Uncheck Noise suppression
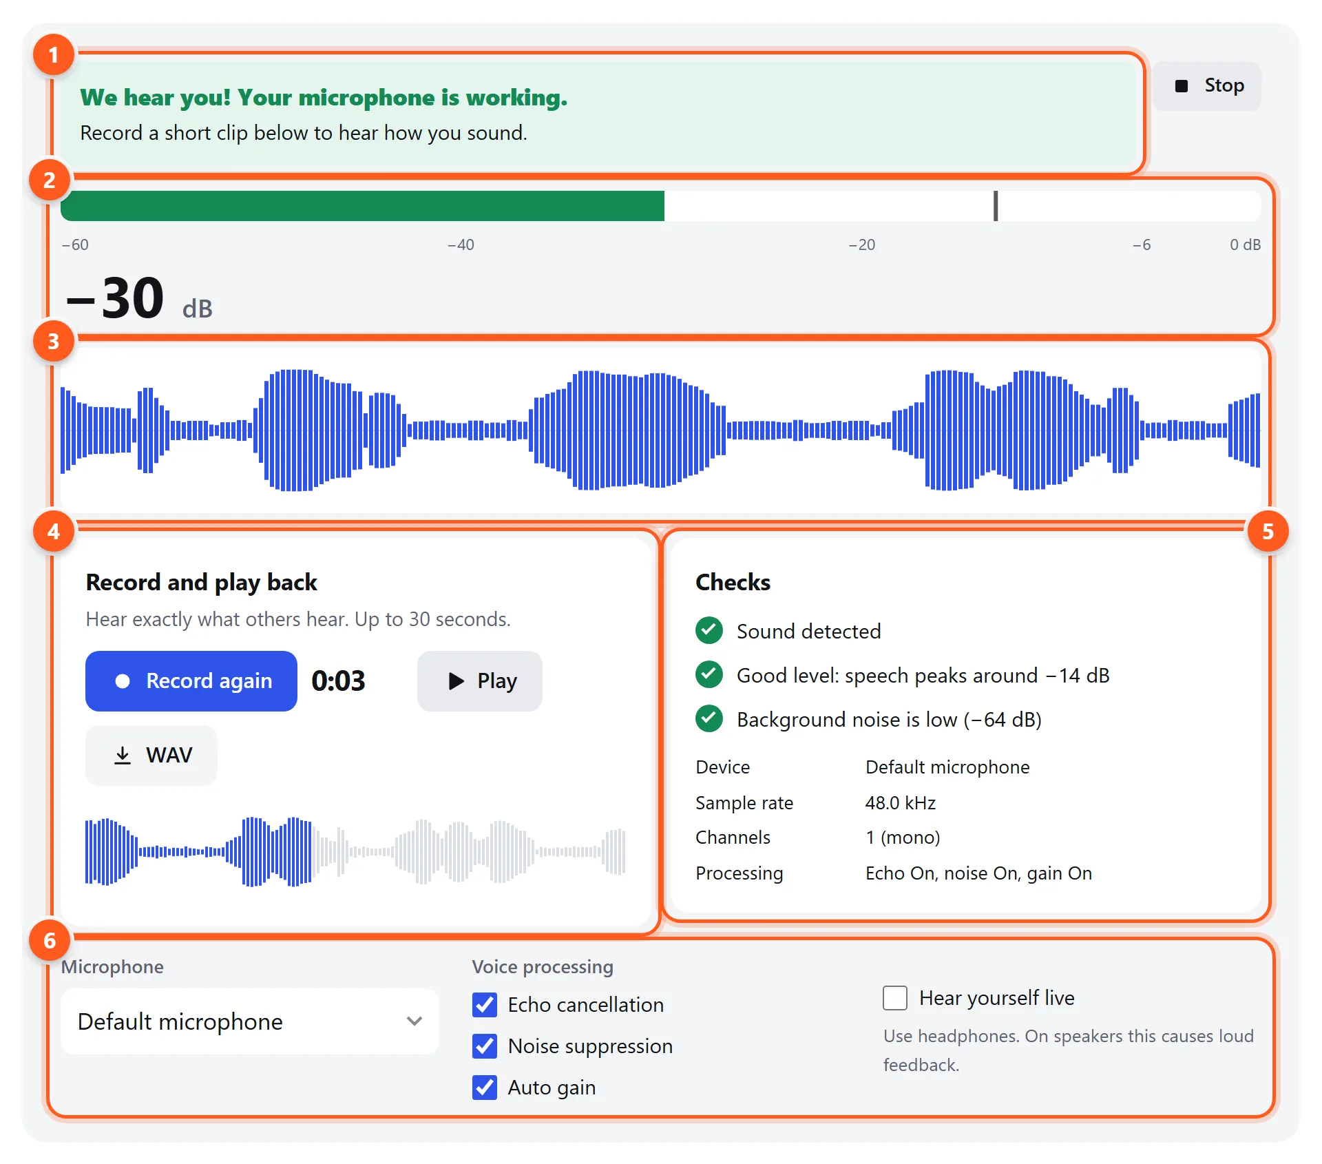The width and height of the screenshot is (1322, 1164). (485, 1046)
